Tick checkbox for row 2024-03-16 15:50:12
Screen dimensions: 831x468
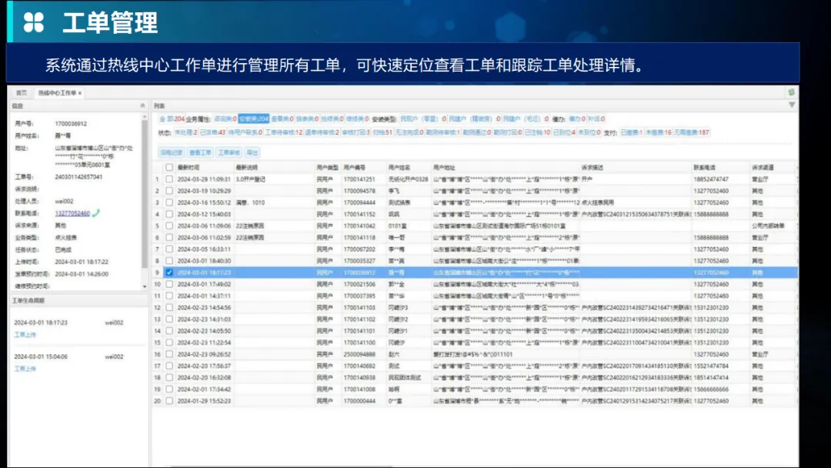[169, 202]
